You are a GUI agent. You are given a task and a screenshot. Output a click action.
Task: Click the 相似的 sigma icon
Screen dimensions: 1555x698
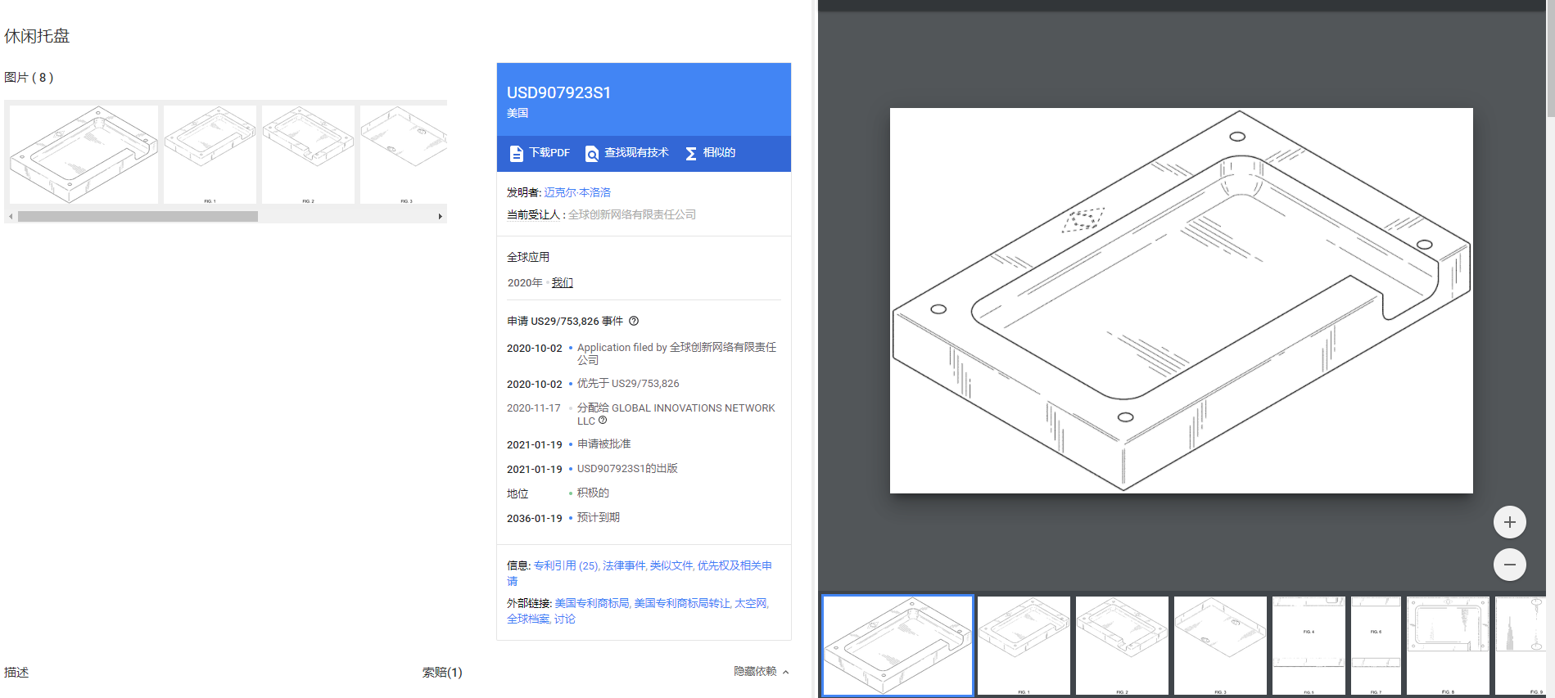691,153
